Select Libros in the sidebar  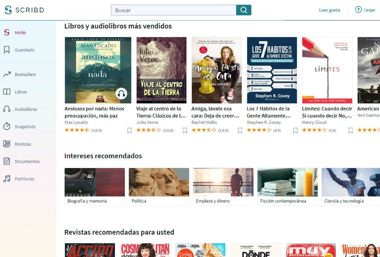pos(21,92)
